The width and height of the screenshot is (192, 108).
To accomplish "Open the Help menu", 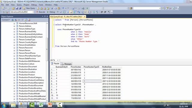I will [x=56, y=5].
